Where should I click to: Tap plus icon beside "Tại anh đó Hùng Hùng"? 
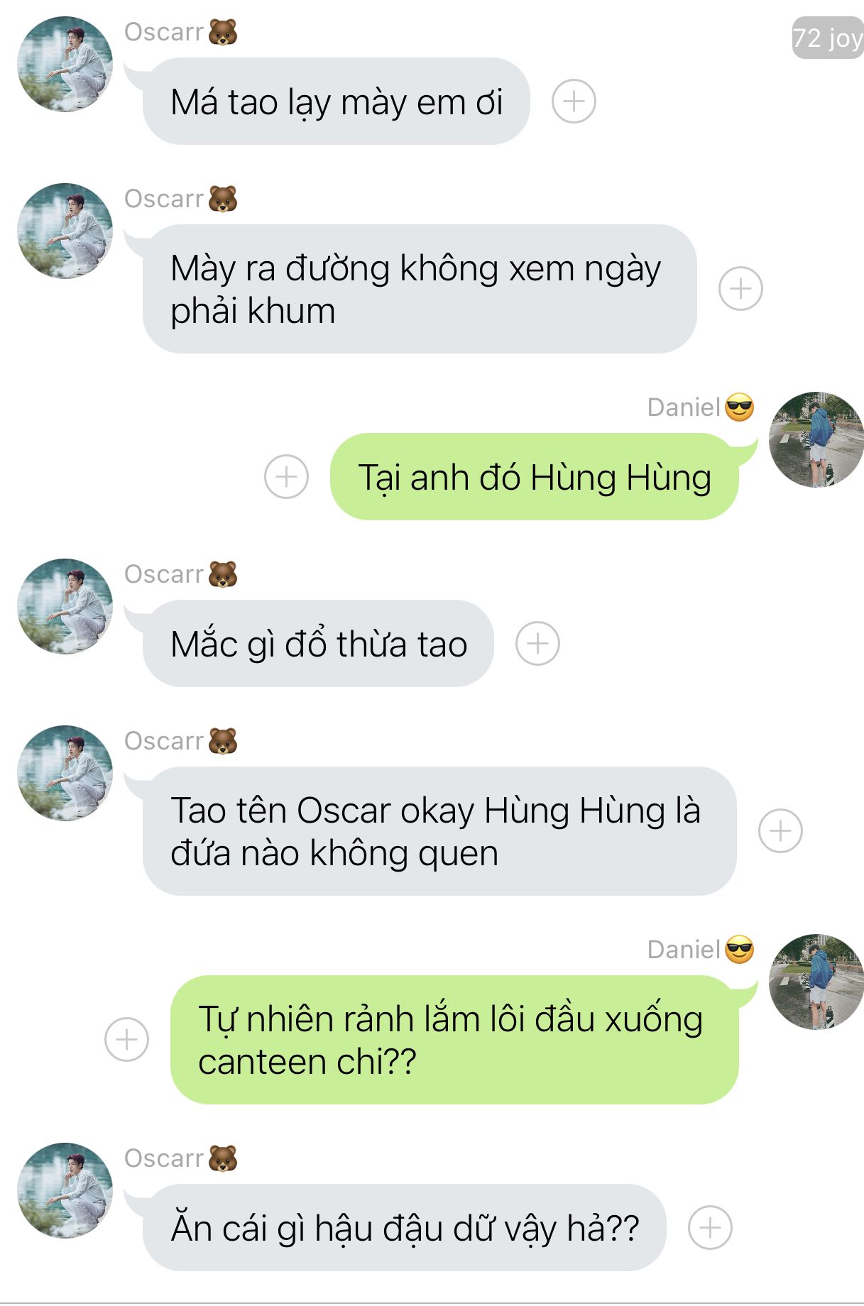(286, 476)
